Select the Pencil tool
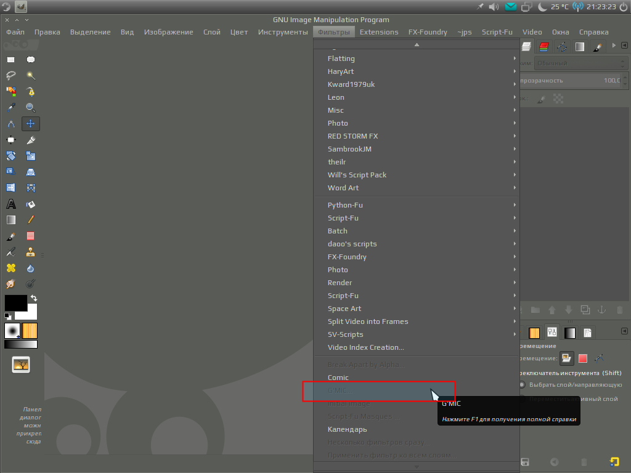 (x=31, y=220)
